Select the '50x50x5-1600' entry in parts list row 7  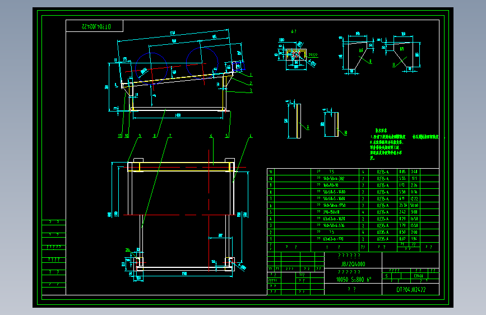(334, 199)
